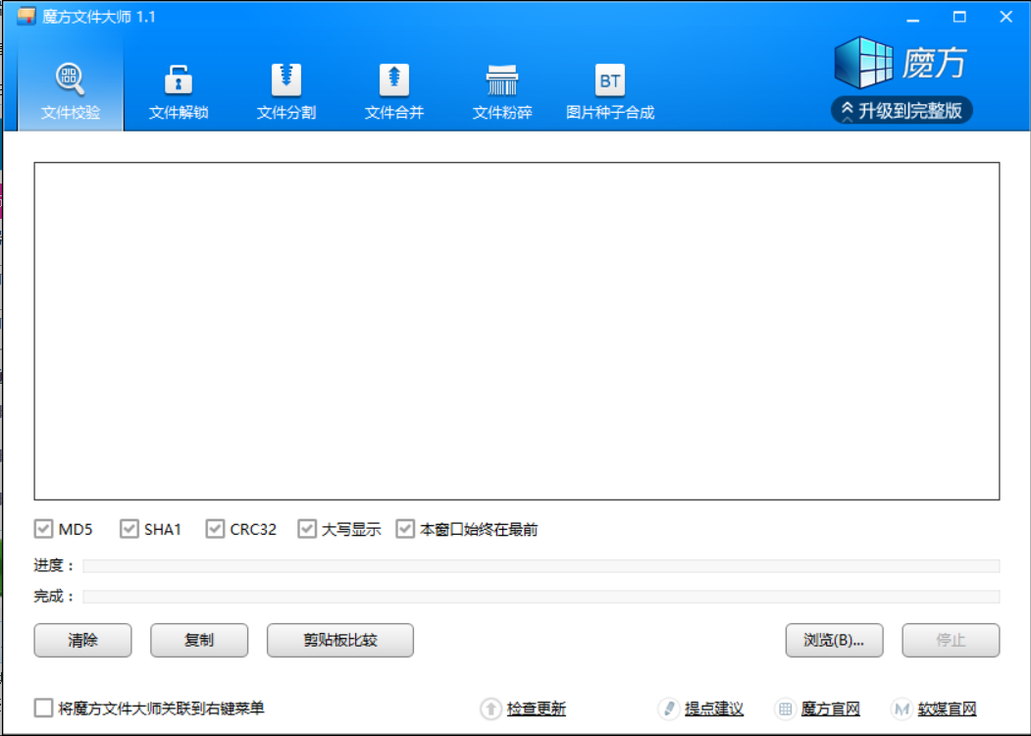Image resolution: width=1031 pixels, height=736 pixels.
Task: Open the 软媒官网 website link
Action: (947, 709)
